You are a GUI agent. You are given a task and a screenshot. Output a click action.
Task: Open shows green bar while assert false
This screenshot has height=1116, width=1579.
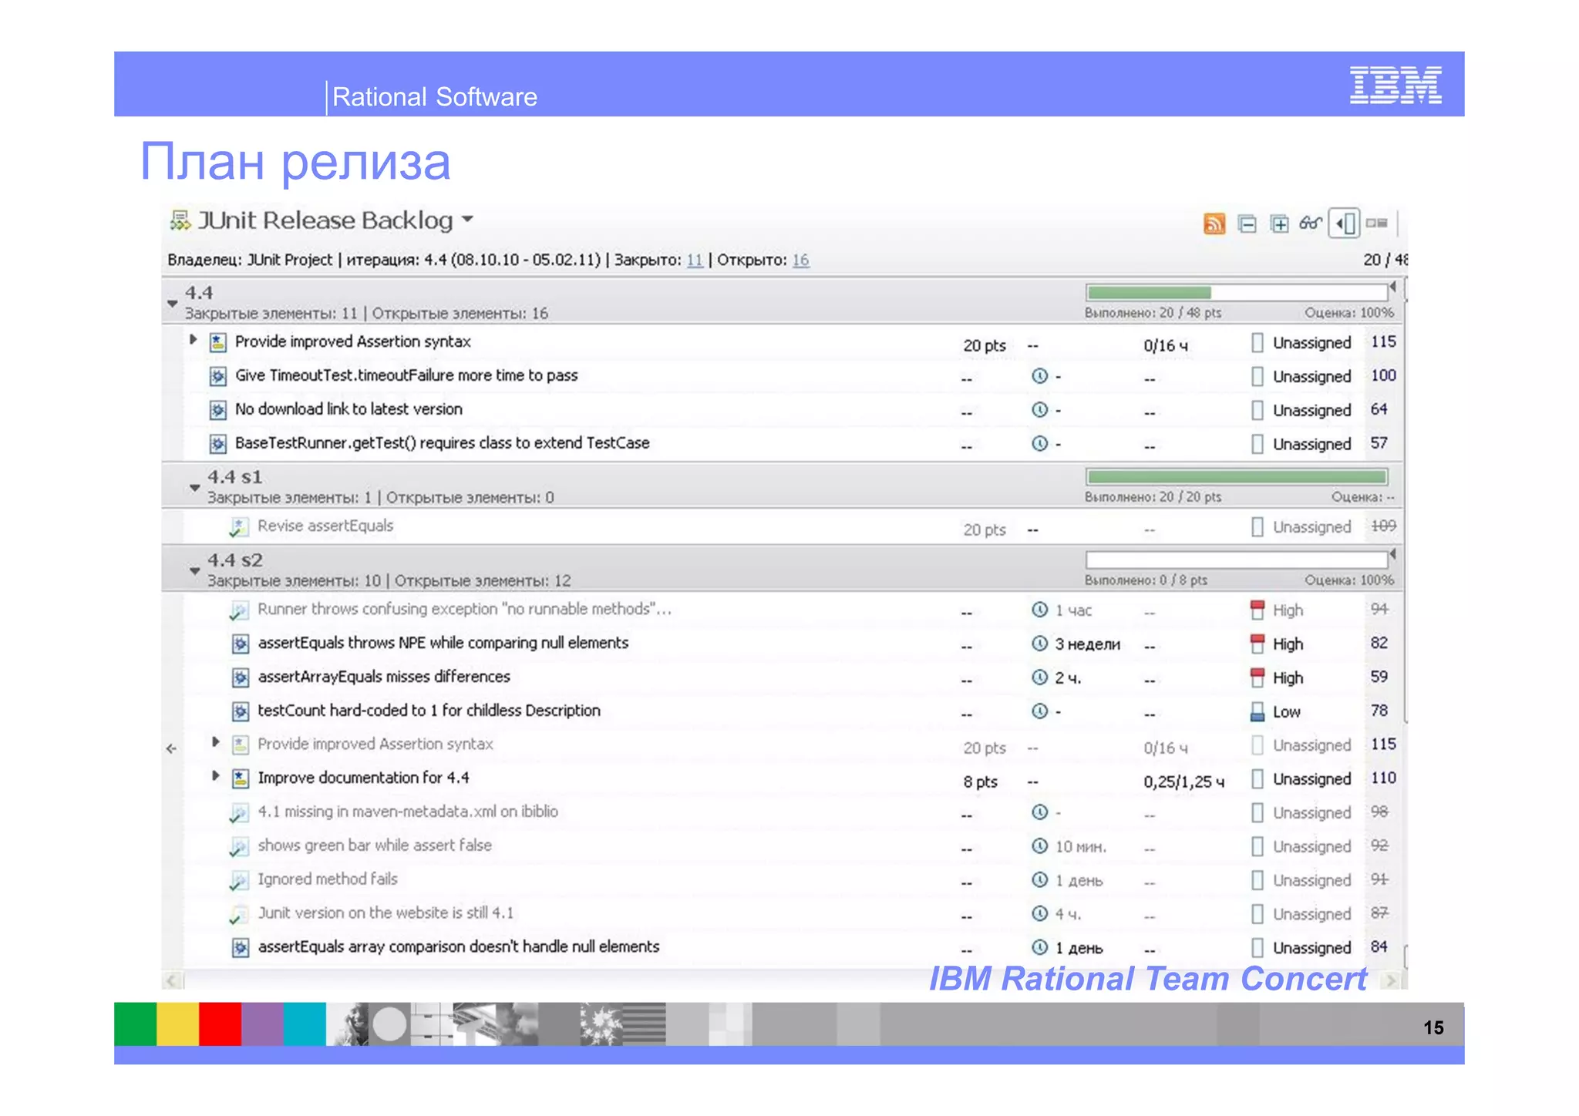click(x=375, y=846)
